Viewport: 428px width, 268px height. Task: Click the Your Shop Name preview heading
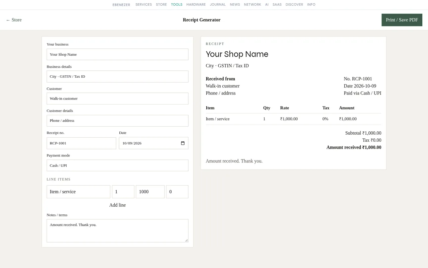pyautogui.click(x=237, y=54)
